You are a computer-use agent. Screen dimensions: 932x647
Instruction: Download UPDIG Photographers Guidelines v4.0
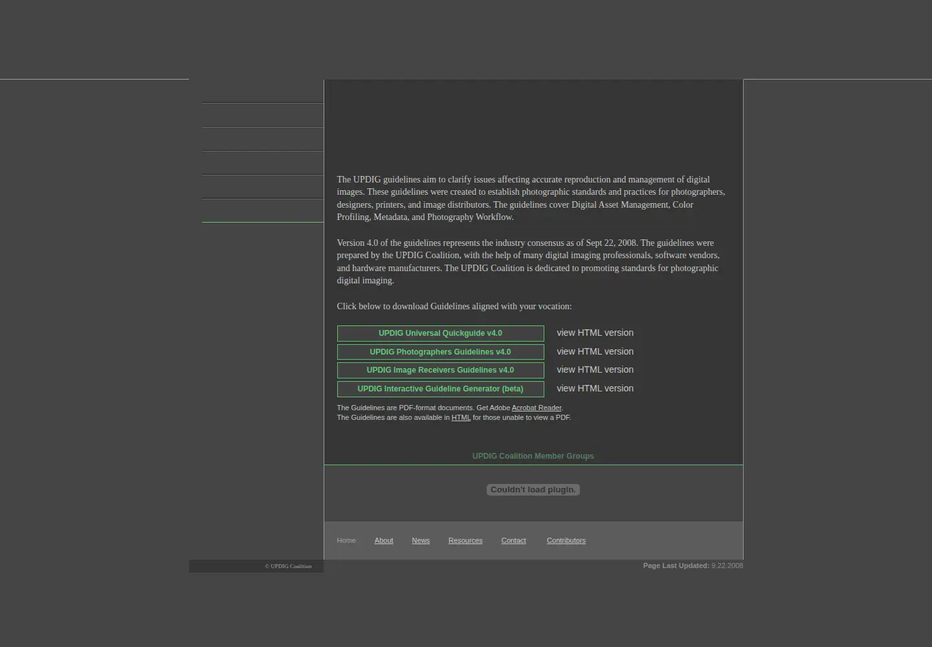pyautogui.click(x=440, y=352)
